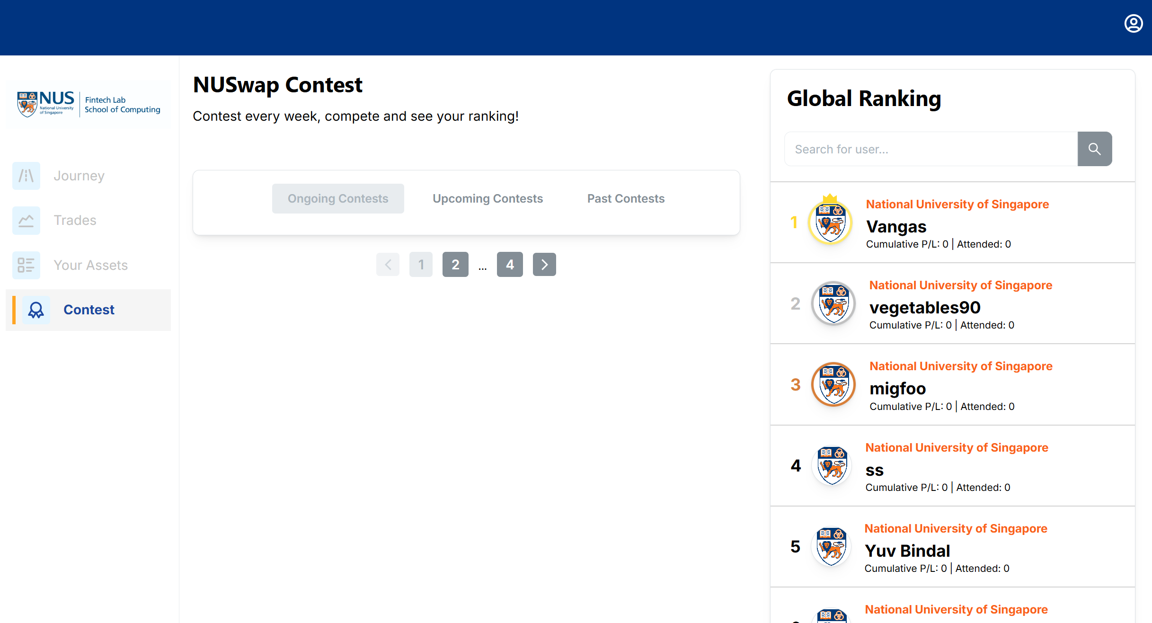Click university name above migfoo
Image resolution: width=1152 pixels, height=623 pixels.
[961, 366]
